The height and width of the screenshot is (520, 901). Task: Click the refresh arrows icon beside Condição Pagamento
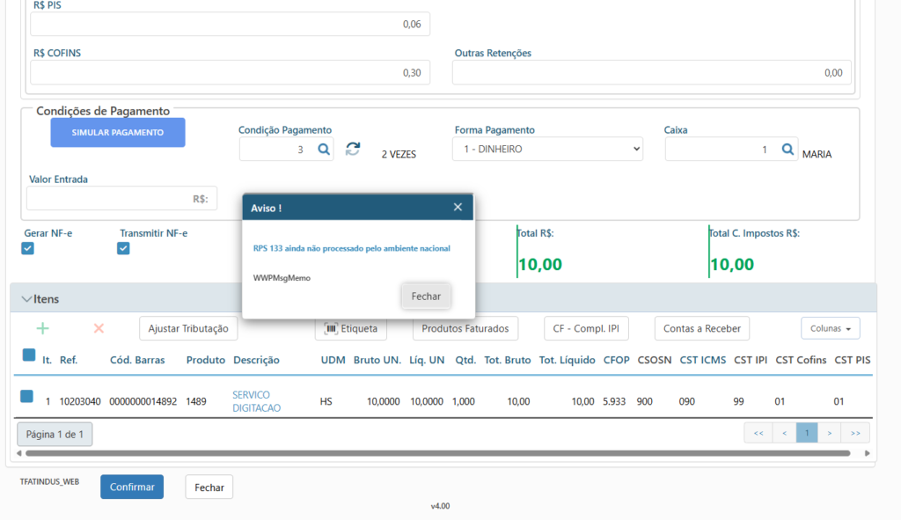click(x=353, y=149)
